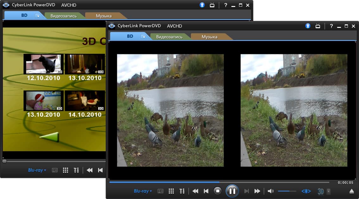Open 3D settings dropdown arrow
The height and width of the screenshot is (199, 359).
[x=329, y=191]
